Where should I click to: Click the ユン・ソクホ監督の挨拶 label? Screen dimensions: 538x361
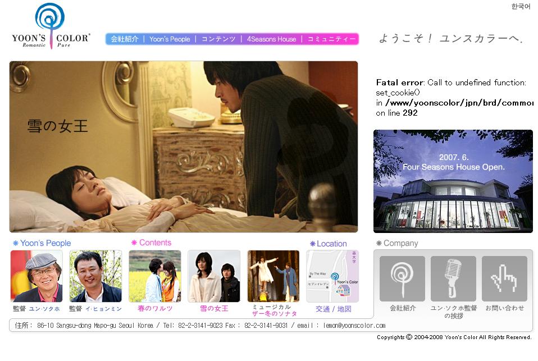(454, 312)
